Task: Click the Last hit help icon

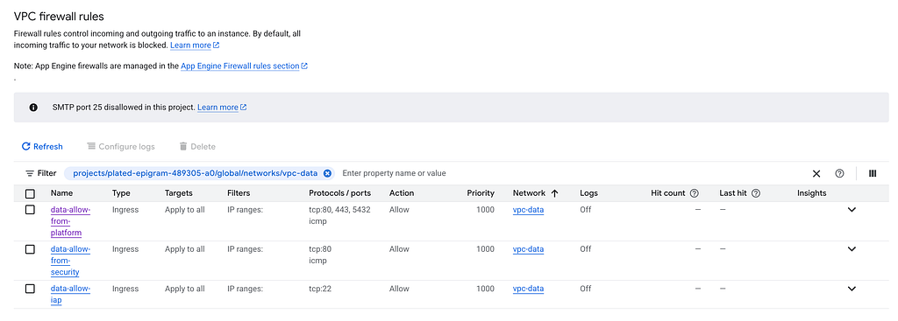Action: [x=755, y=193]
